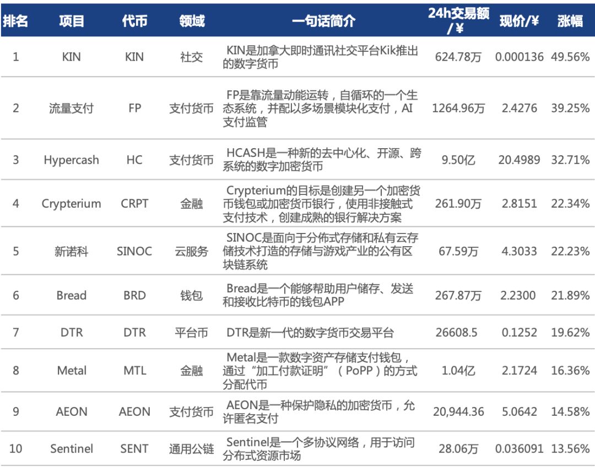The width and height of the screenshot is (595, 467).
Task: Click the 39.25% gain value
Action: click(570, 108)
